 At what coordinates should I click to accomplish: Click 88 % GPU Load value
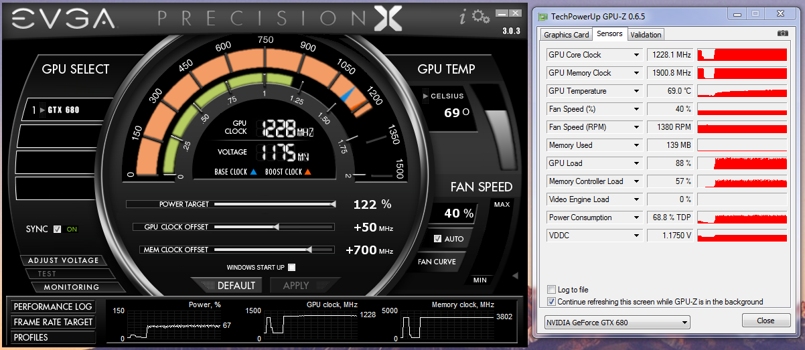tap(670, 163)
